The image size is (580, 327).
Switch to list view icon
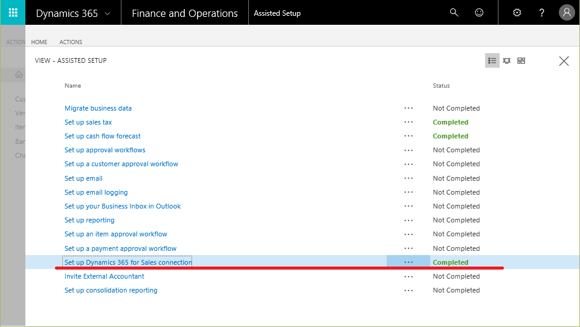point(492,60)
